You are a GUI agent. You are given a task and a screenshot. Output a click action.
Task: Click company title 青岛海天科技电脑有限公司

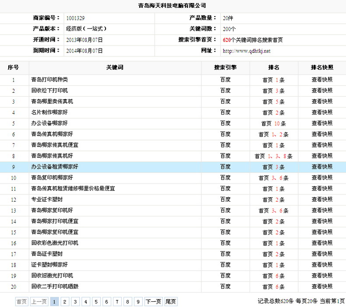click(x=172, y=6)
